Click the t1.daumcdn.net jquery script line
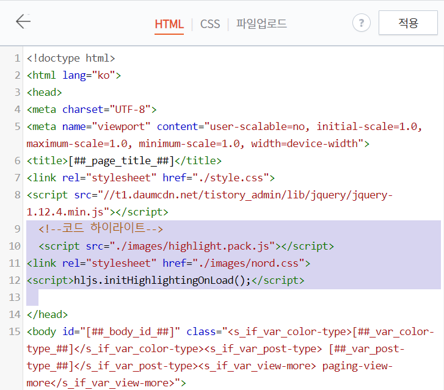 pos(209,195)
